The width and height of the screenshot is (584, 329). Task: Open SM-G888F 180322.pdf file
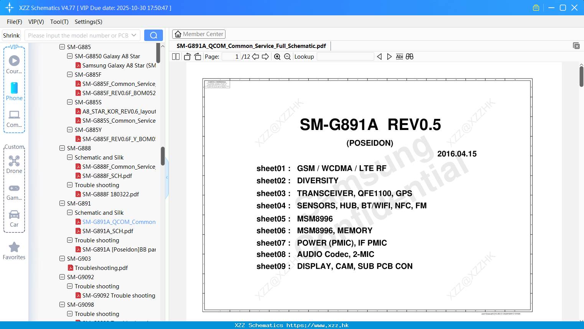tap(110, 194)
